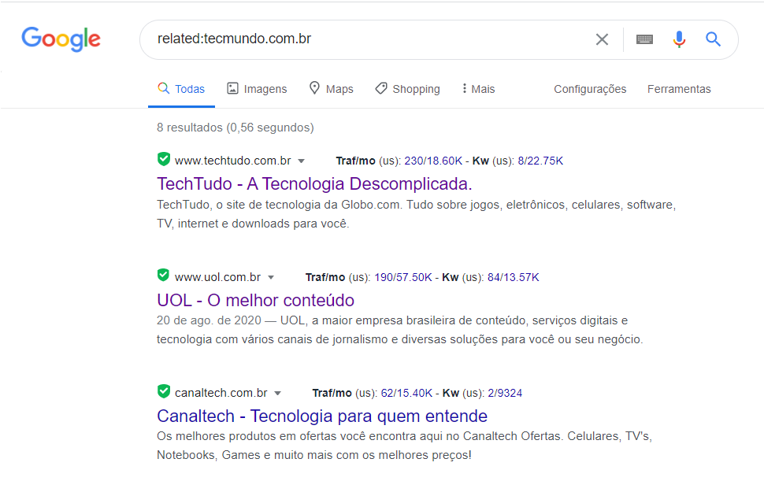Screen dimensions: 764x481
Task: Click the blue magnifier search button
Action: pyautogui.click(x=713, y=39)
